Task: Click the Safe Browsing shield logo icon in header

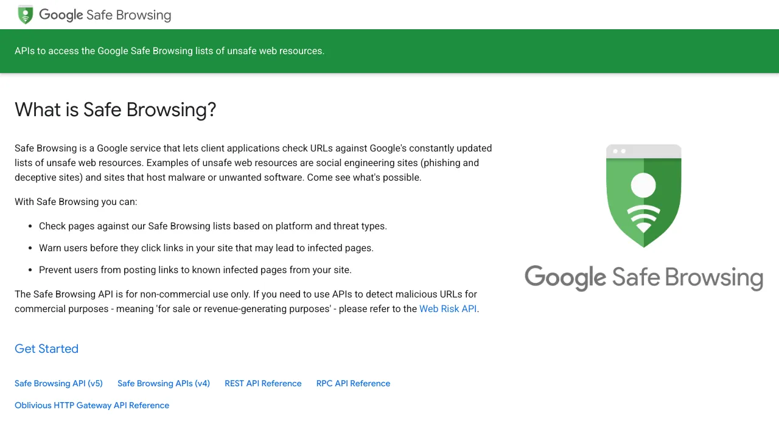Action: pyautogui.click(x=25, y=15)
